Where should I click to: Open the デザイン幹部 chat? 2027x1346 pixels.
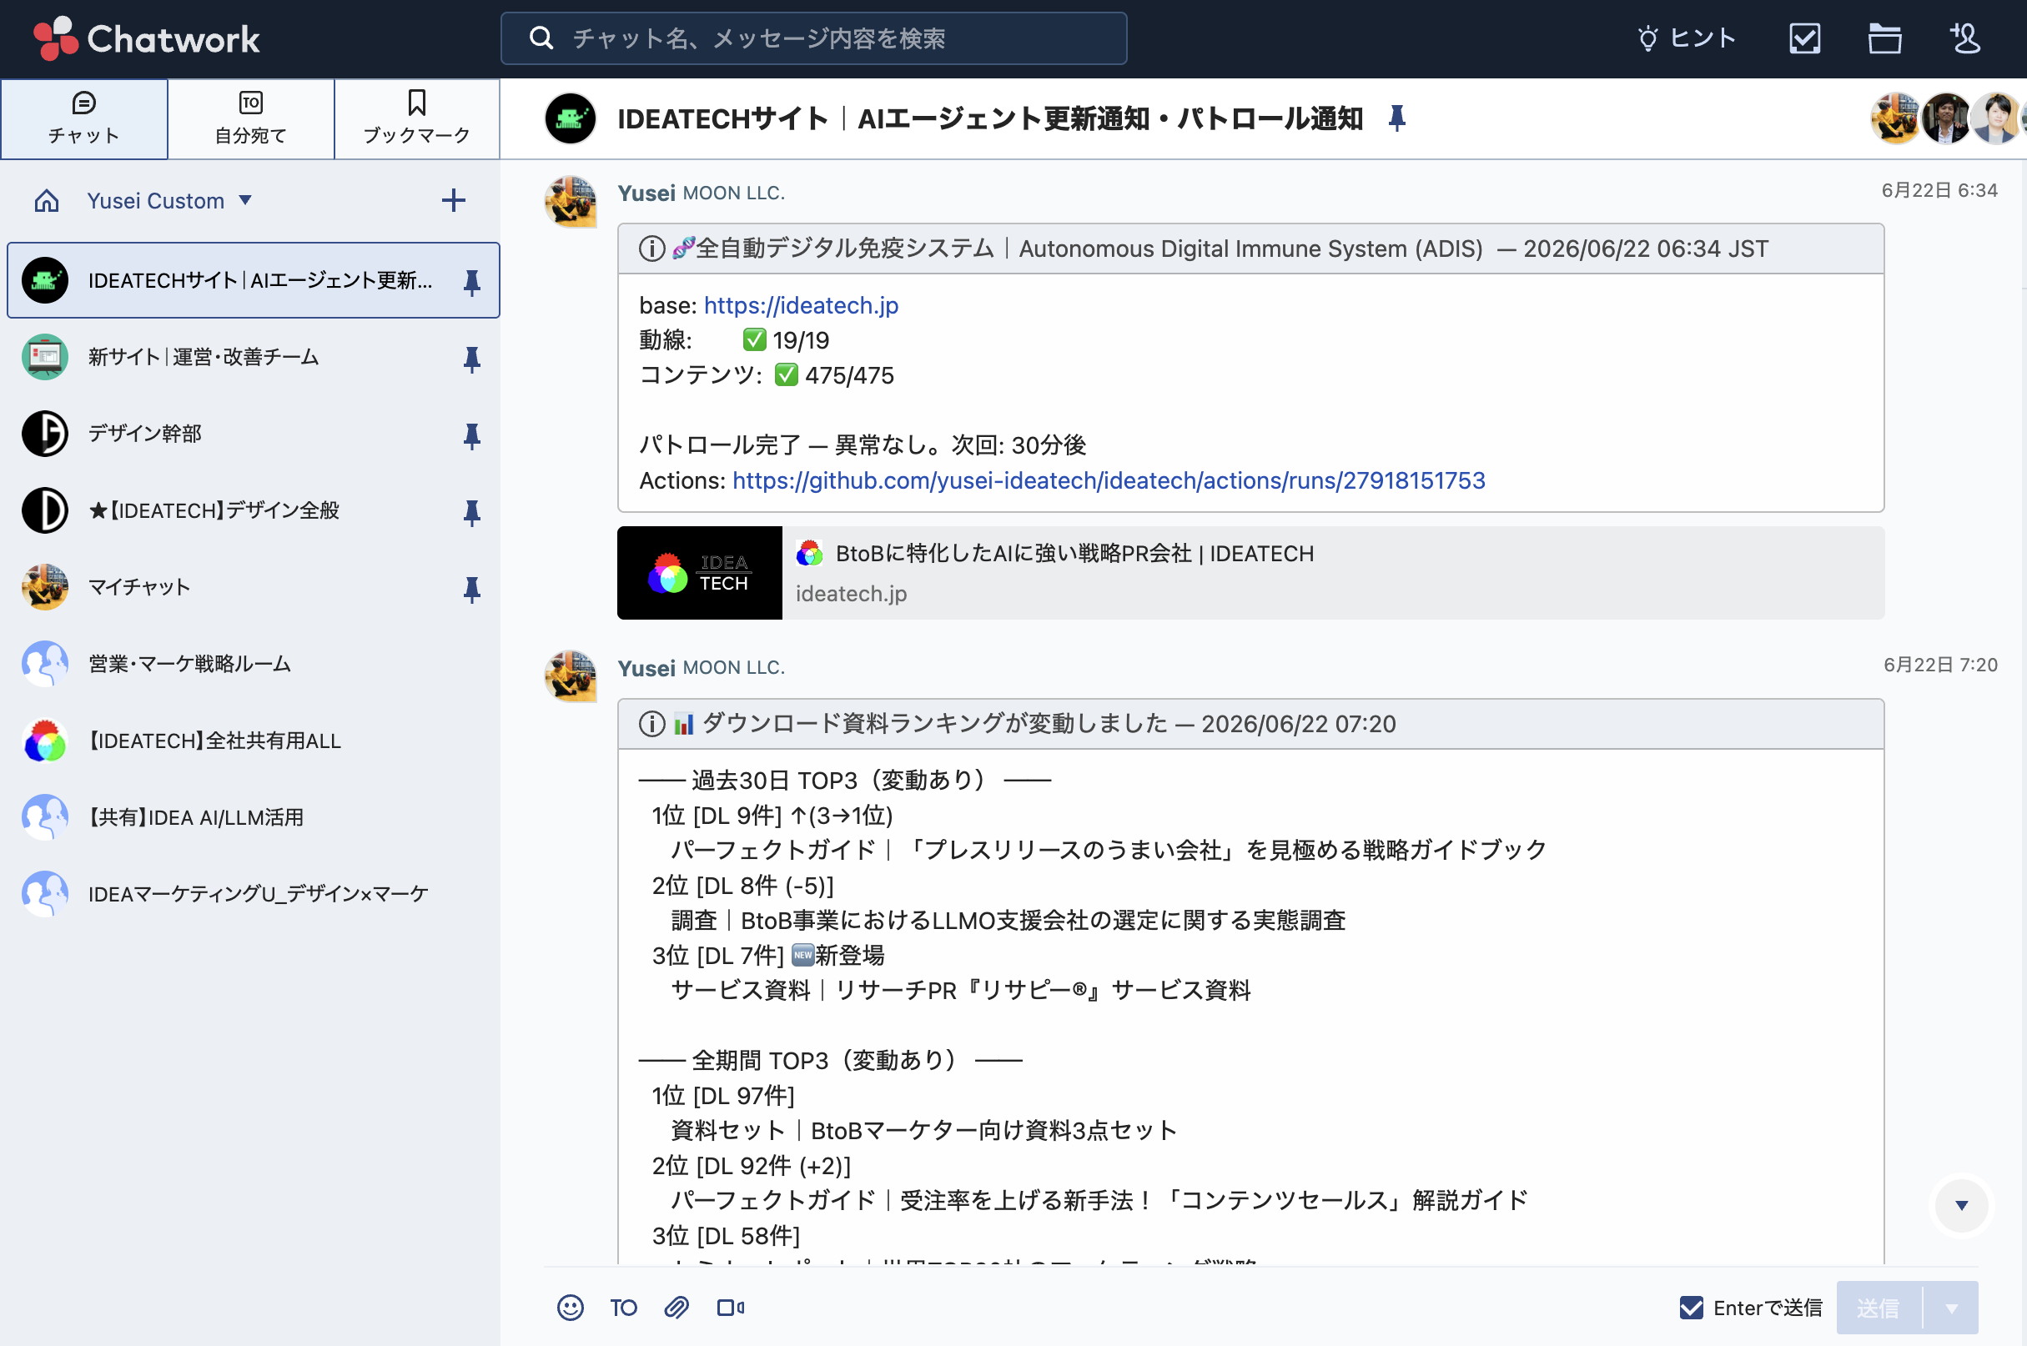(253, 434)
